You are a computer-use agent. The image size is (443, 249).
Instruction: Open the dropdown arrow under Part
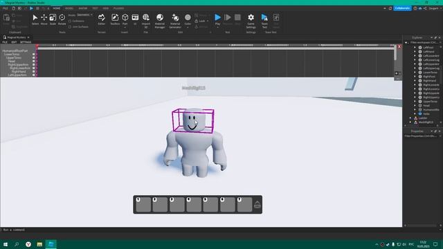125,28
